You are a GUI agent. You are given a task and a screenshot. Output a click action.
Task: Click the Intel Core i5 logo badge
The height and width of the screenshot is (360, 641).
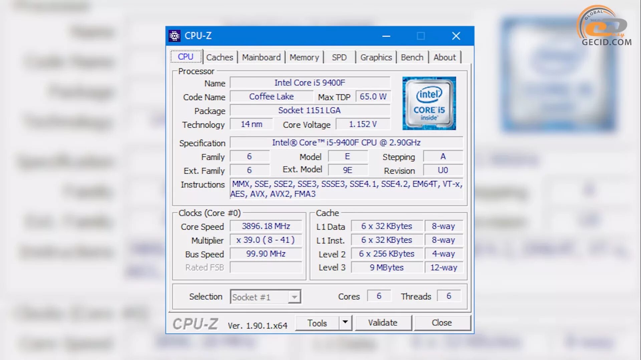pyautogui.click(x=429, y=103)
